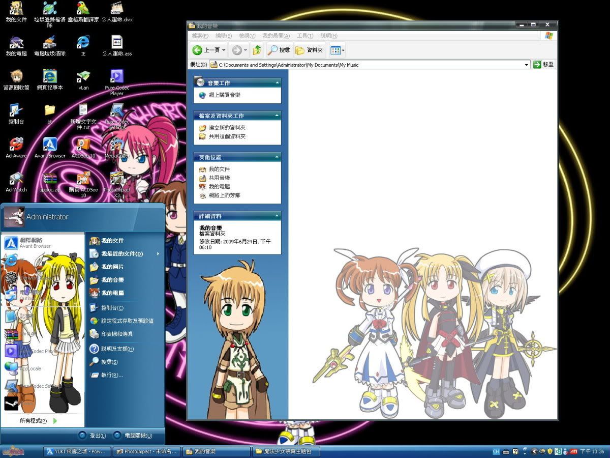The width and height of the screenshot is (610, 458).
Task: Open the 我的最愛(A) menu
Action: point(276,36)
